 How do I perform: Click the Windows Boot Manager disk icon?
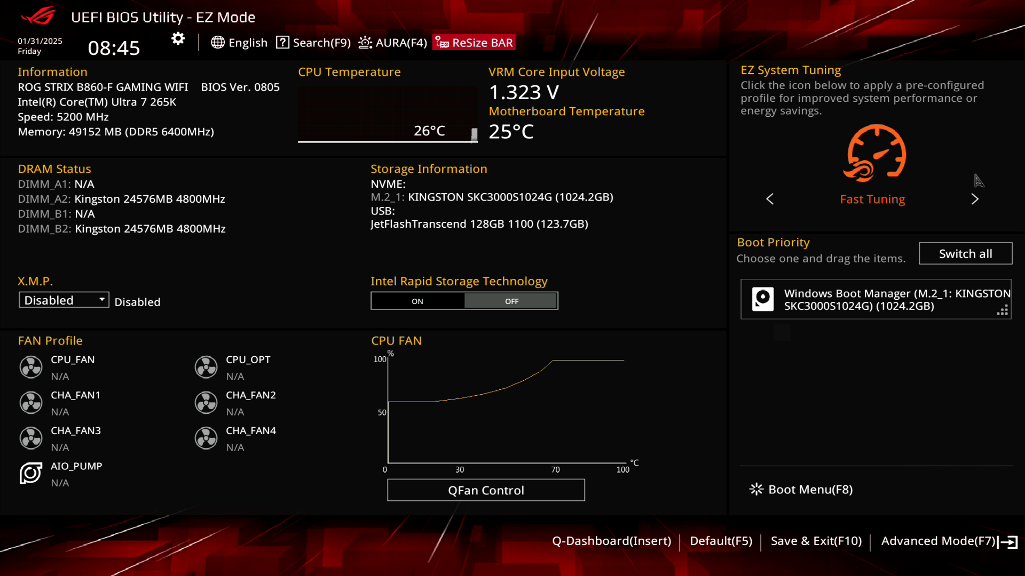pyautogui.click(x=763, y=299)
